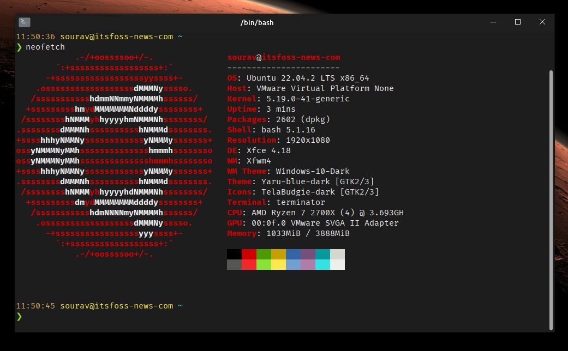Click the sourav@itsfoss-news-com neofetch header
568x351 pixels.
pyautogui.click(x=284, y=57)
